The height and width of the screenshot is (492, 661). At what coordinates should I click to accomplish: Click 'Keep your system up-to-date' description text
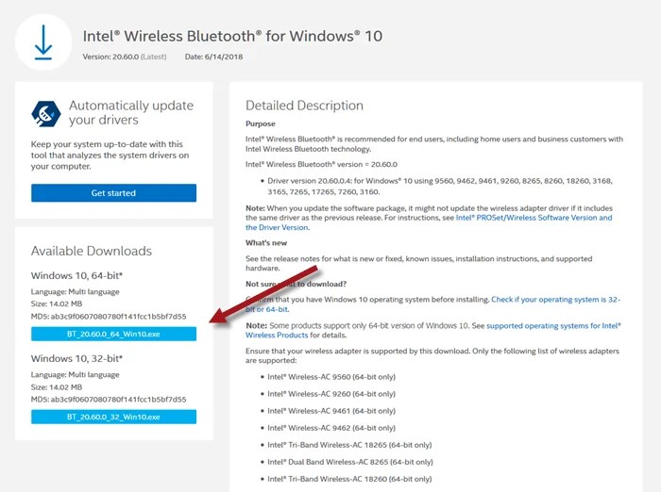click(110, 156)
